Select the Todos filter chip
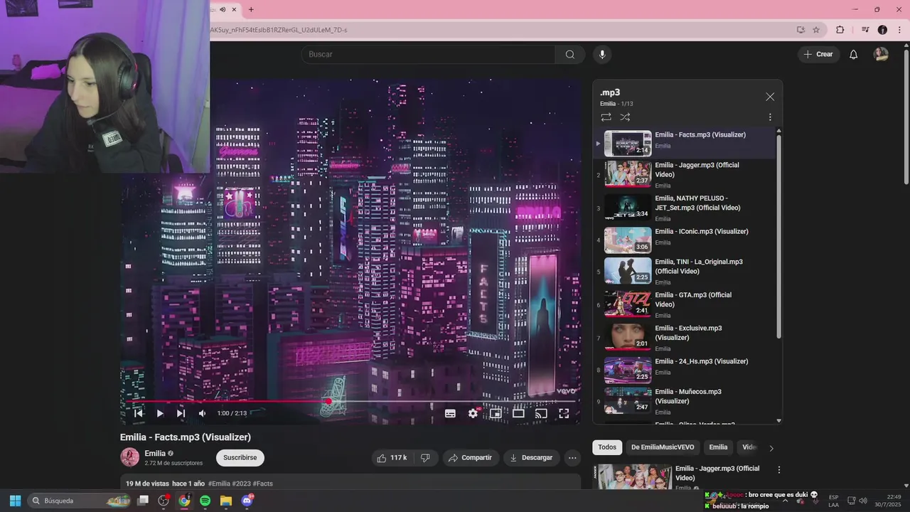910x512 pixels. [607, 447]
